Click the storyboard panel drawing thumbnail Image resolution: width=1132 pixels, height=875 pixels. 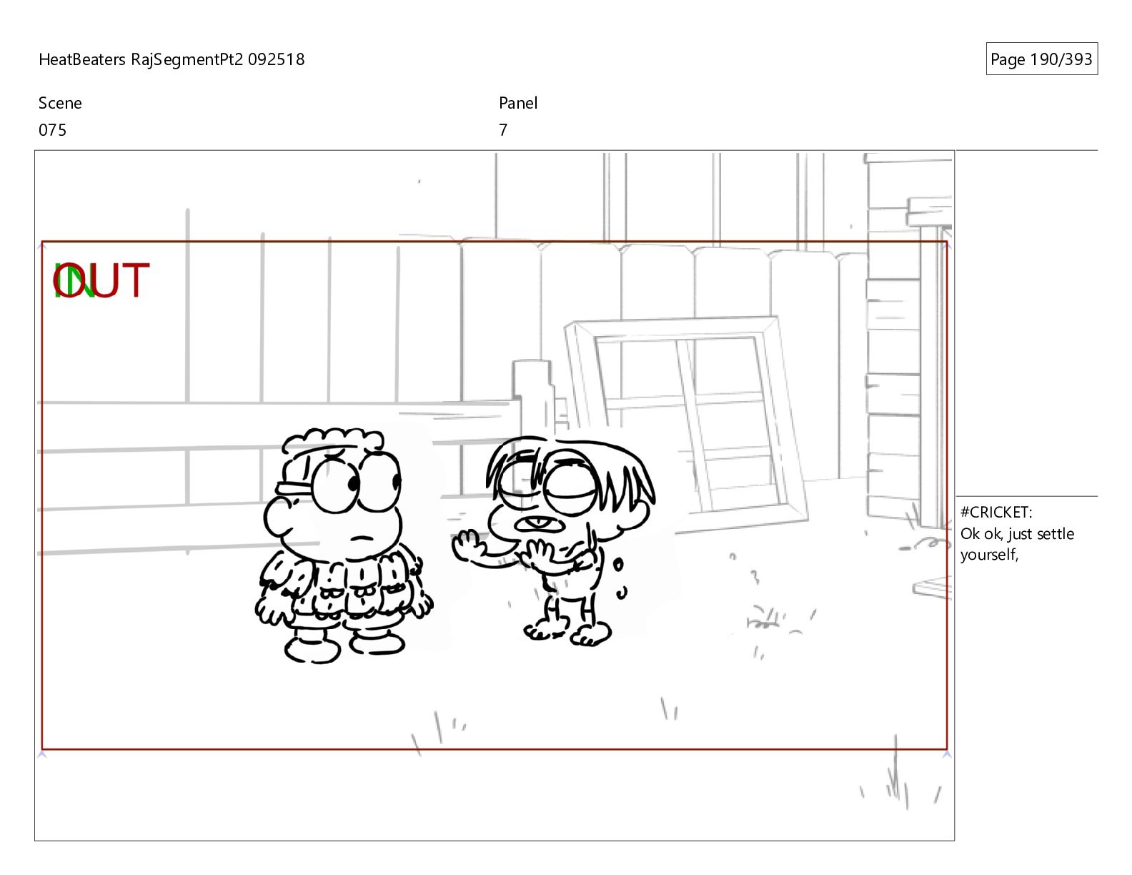pyautogui.click(x=495, y=495)
